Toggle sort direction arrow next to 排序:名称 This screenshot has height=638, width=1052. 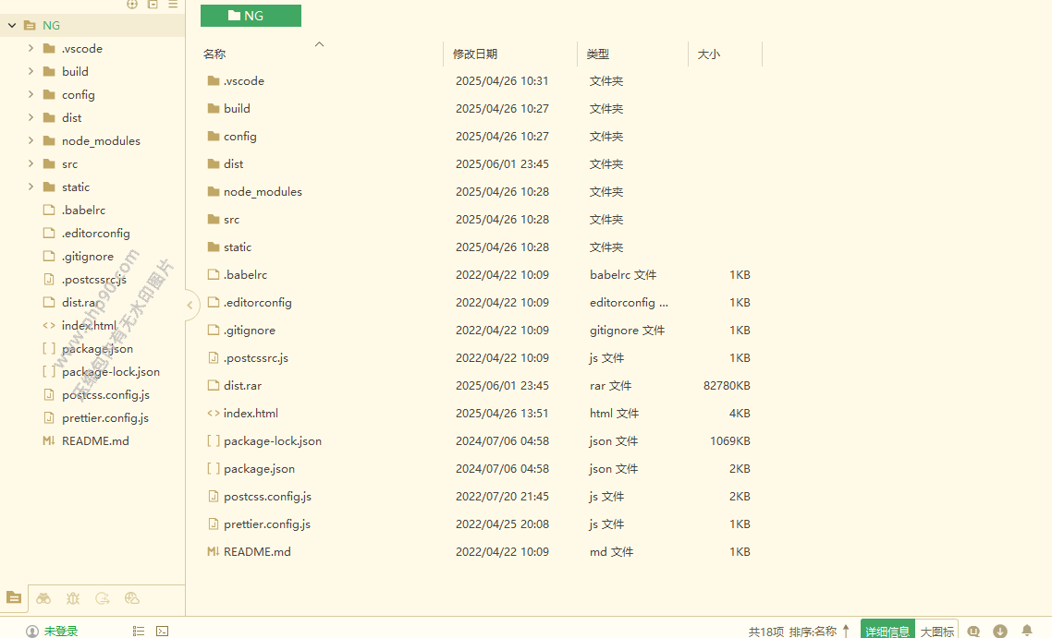click(x=846, y=632)
